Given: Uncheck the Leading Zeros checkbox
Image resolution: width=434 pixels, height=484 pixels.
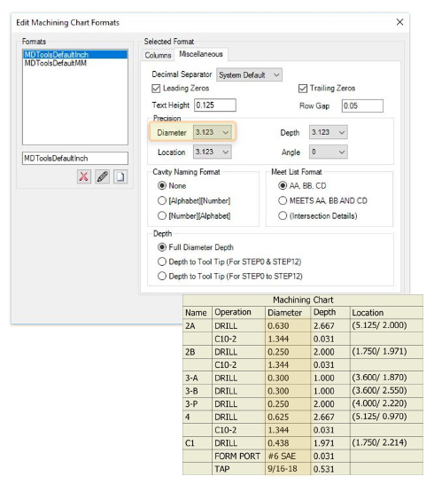Looking at the screenshot, I should 156,89.
